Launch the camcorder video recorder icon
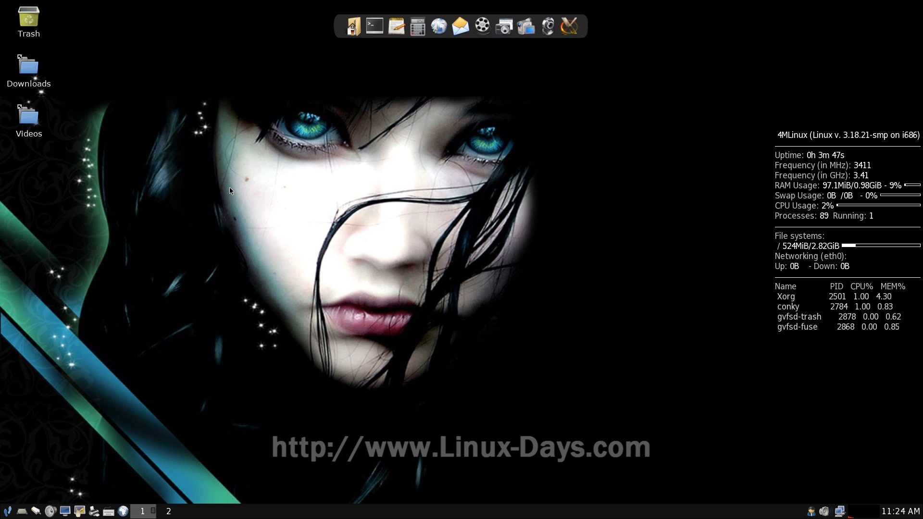The height and width of the screenshot is (519, 923). [x=526, y=26]
